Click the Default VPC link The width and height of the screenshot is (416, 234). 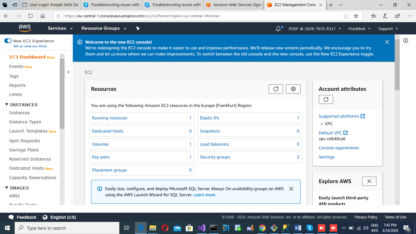tap(333, 133)
